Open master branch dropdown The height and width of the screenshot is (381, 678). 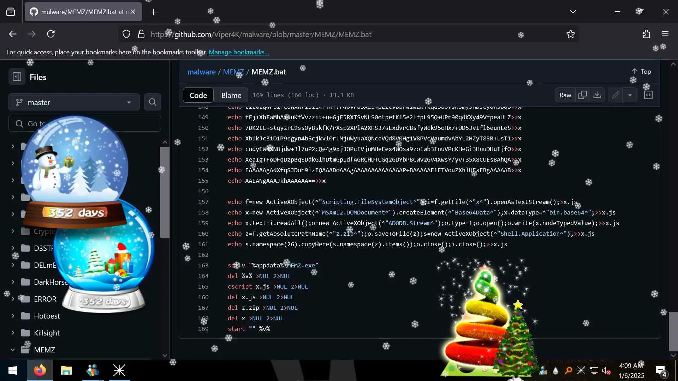point(74,102)
